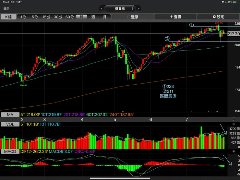This screenshot has width=240, height=180.
Task: Tap month 3 on the time axis
Action: tap(44, 120)
